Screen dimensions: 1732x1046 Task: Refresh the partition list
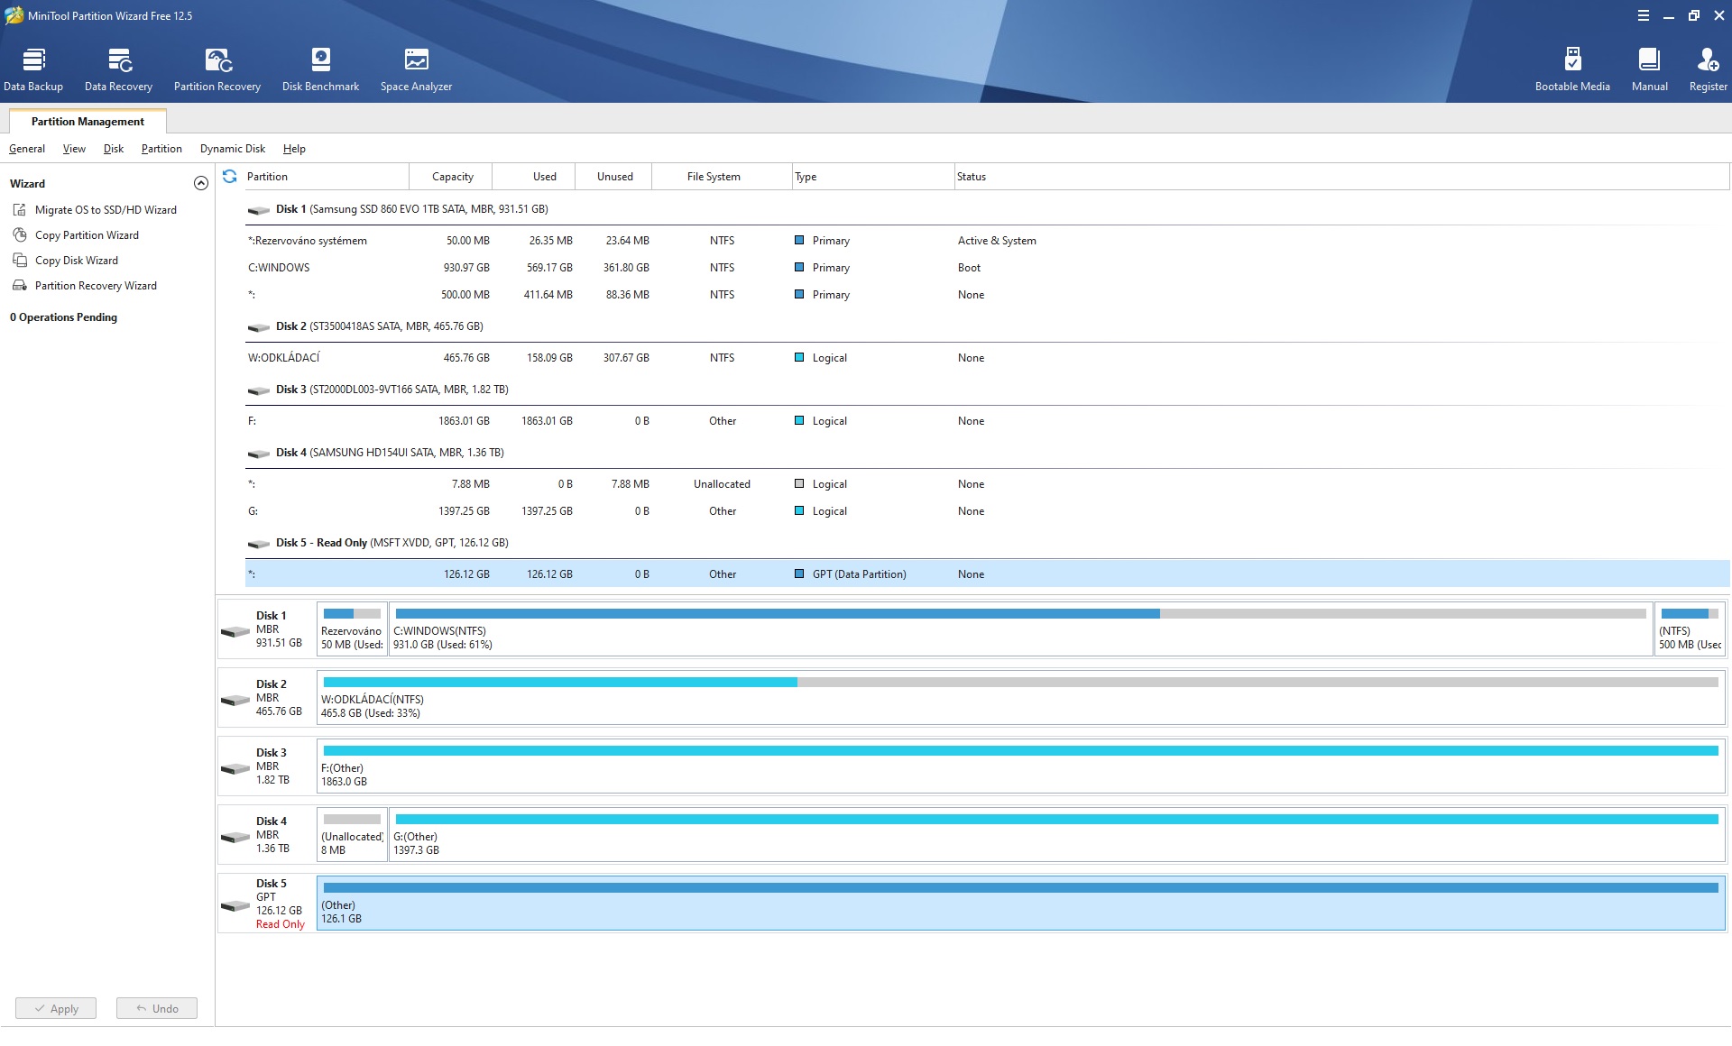point(230,177)
